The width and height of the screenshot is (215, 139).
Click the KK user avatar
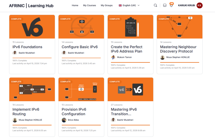pos(199,5)
